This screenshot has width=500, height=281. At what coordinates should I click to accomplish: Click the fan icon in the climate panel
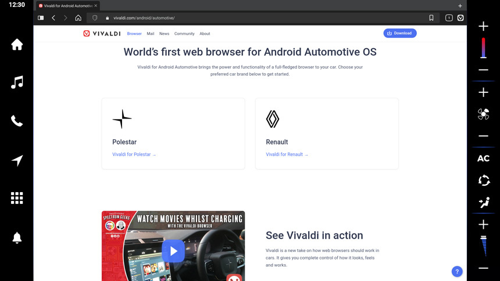click(483, 114)
